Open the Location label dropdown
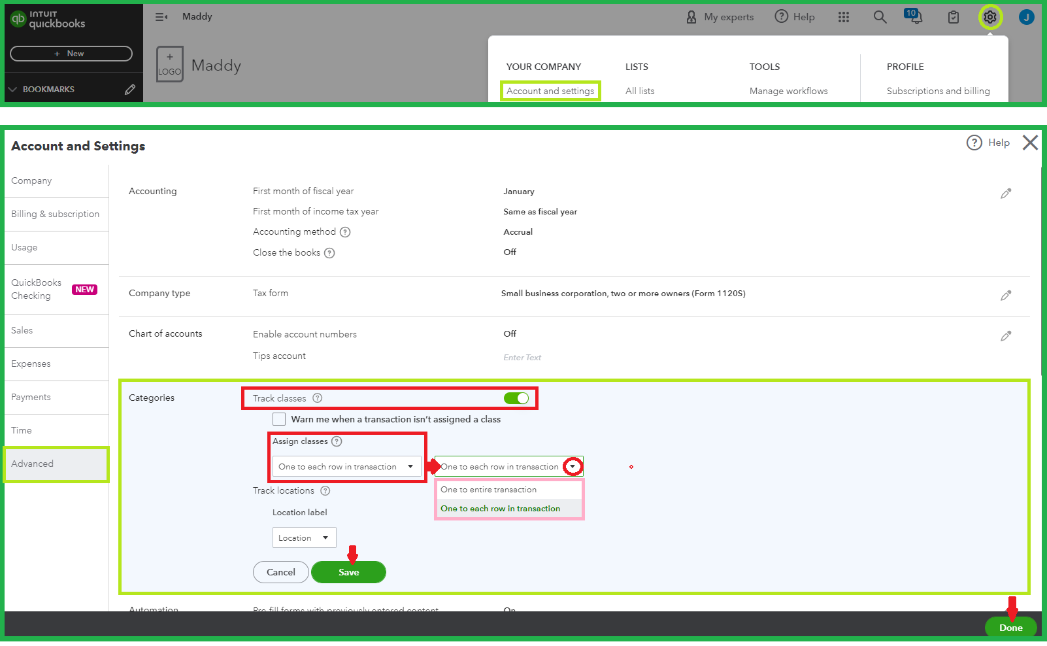Viewport: 1047px width, 646px height. tap(304, 537)
